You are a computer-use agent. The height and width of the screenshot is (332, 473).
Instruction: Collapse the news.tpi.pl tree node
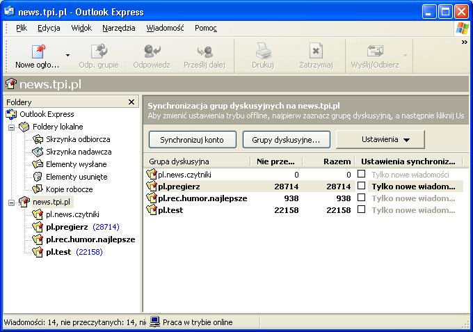(x=11, y=203)
